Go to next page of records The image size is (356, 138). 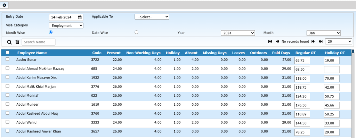pos(313,41)
